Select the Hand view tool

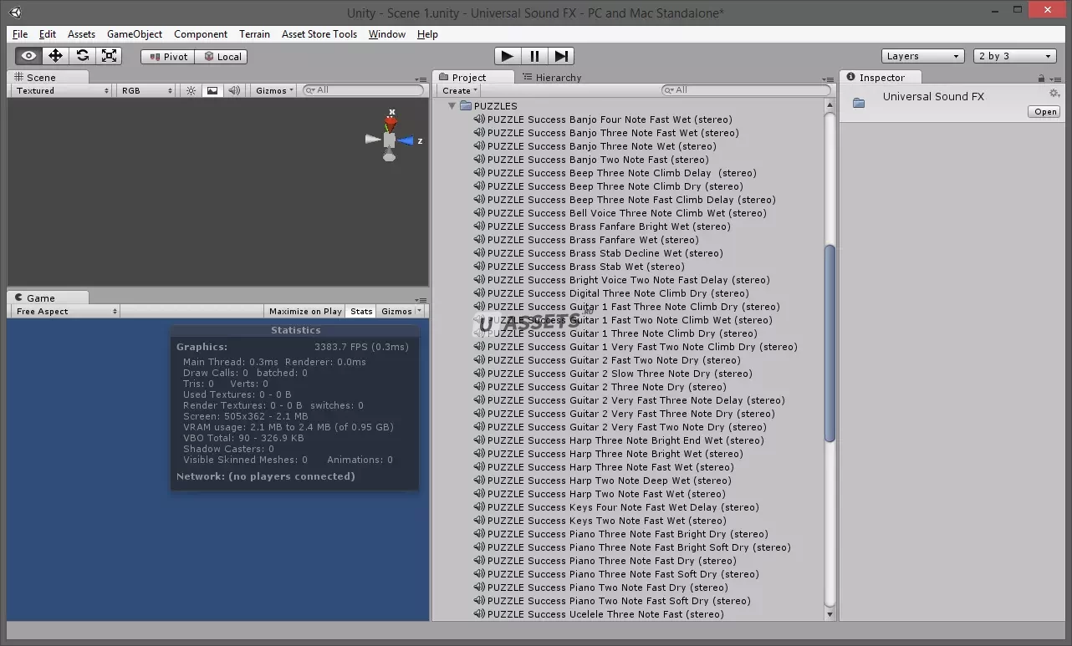(x=28, y=56)
